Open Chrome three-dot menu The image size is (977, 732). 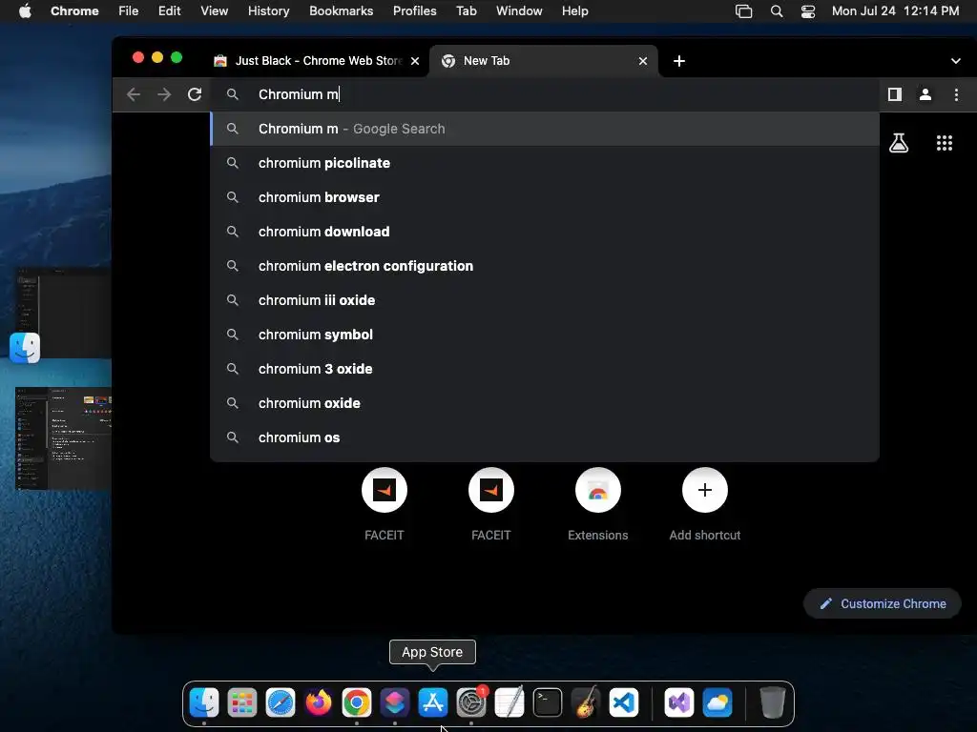point(956,94)
